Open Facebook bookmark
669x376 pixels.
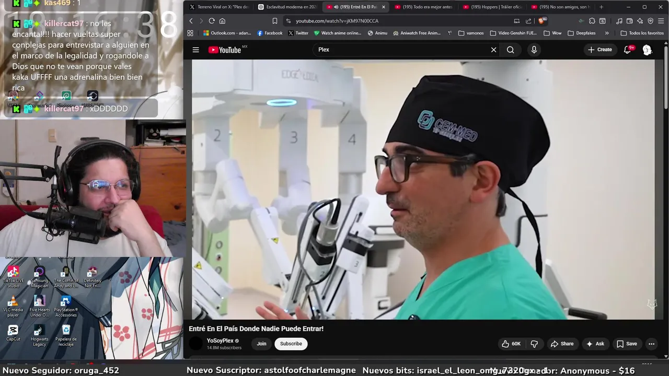click(270, 33)
